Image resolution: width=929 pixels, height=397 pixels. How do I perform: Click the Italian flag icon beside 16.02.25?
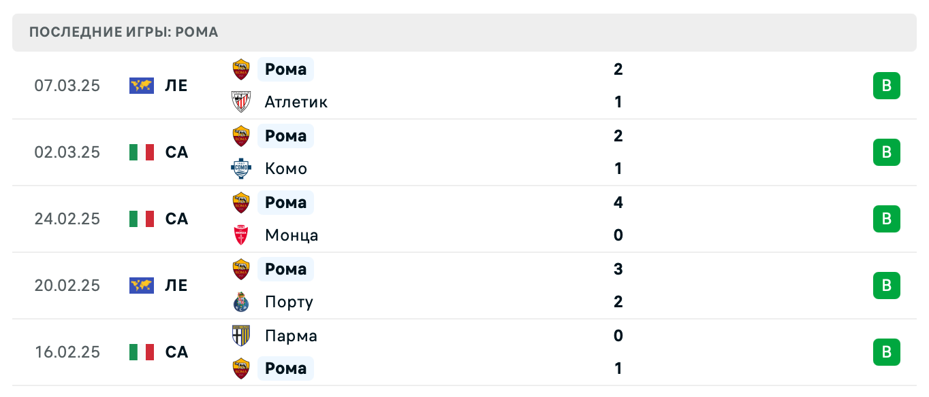coord(141,352)
